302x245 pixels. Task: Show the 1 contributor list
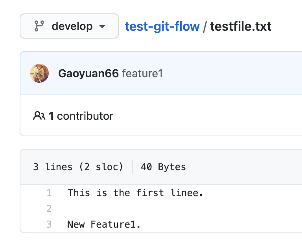tap(81, 116)
